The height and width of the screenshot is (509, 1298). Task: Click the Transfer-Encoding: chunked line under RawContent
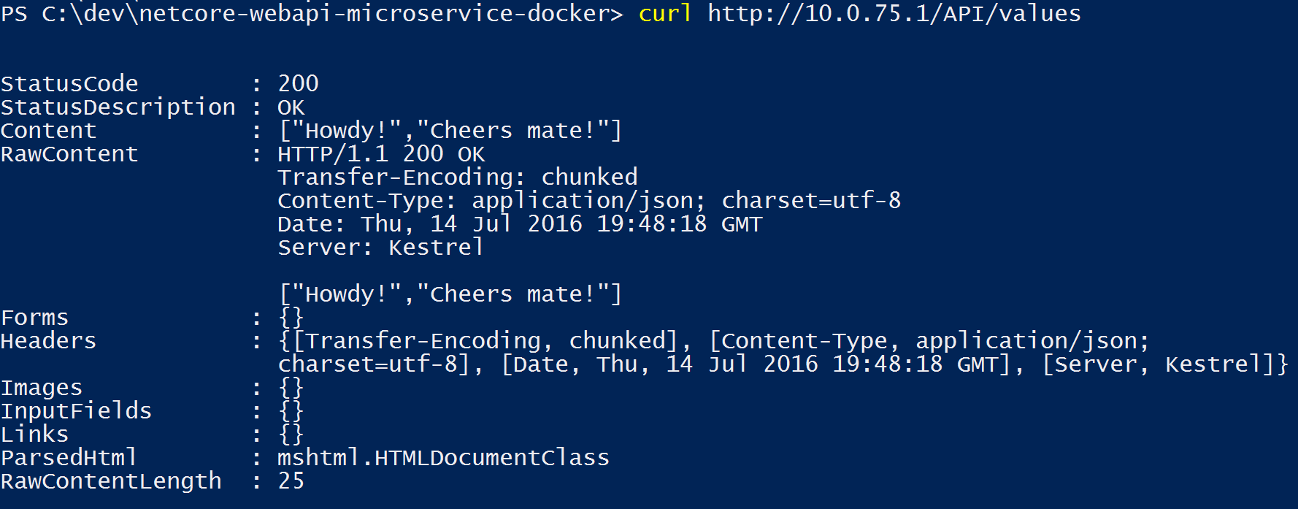457,177
